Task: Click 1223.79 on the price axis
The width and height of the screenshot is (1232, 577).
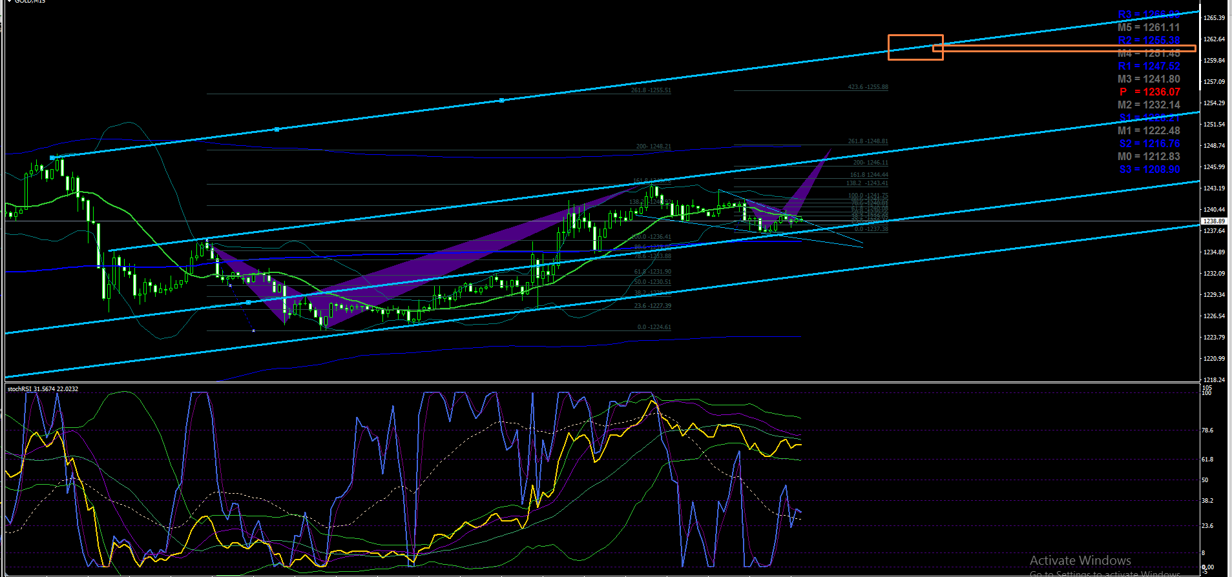Action: 1215,338
